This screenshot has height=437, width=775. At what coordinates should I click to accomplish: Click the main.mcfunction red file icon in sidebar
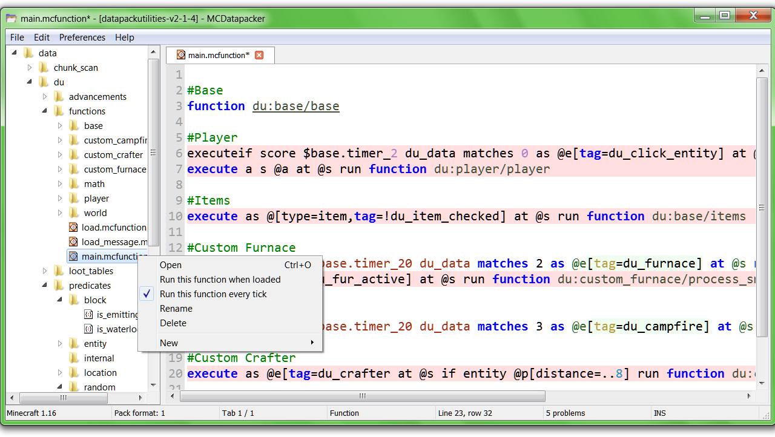[x=73, y=256]
